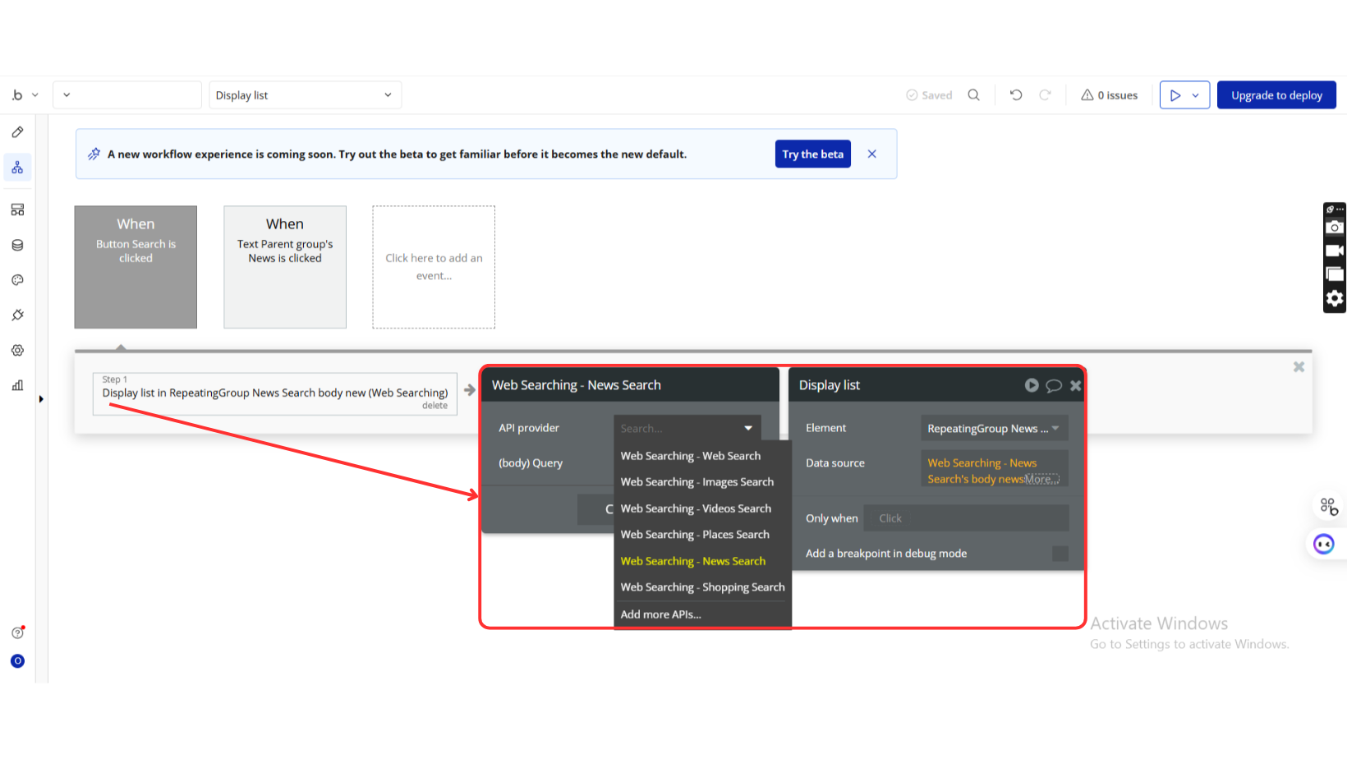Select the Text Parent group's News event
1347x759 pixels.
[x=285, y=267]
